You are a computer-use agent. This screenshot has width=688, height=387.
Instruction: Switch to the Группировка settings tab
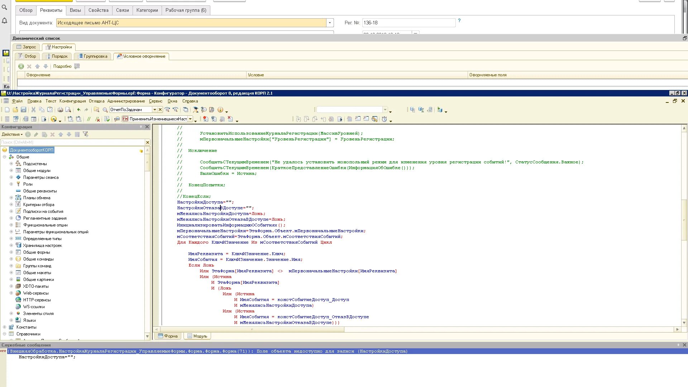coord(92,56)
